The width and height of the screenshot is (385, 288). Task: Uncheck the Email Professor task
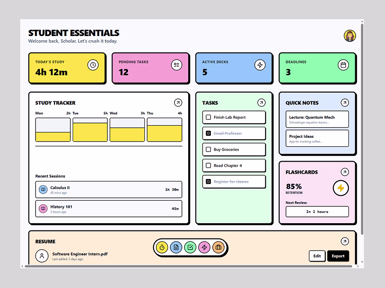208,133
